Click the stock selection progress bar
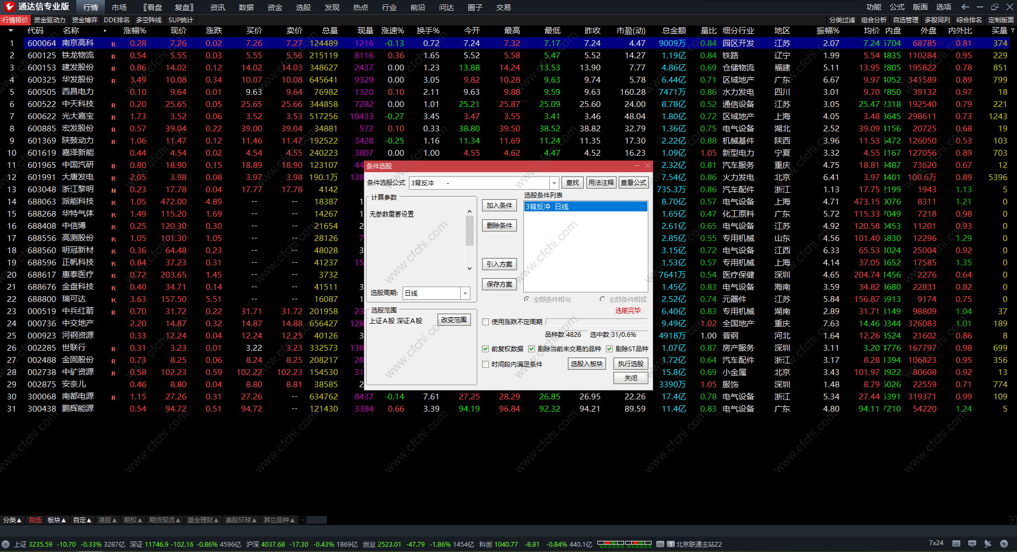 (x=596, y=322)
